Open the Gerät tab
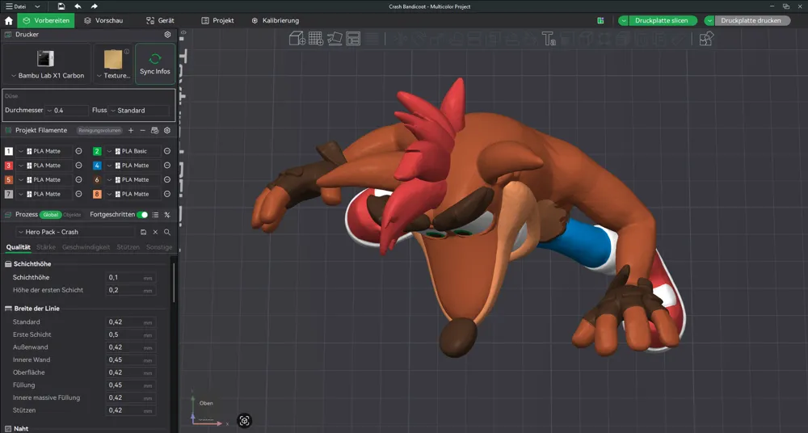This screenshot has width=808, height=433. (x=160, y=21)
